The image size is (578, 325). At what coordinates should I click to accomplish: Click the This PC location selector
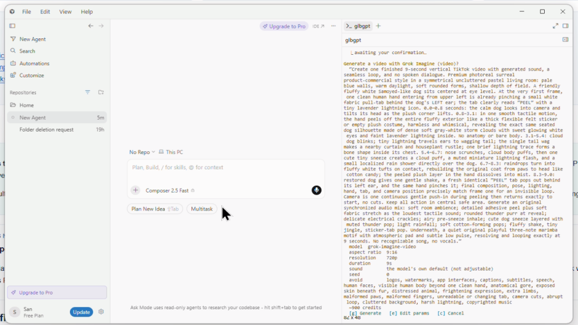170,152
